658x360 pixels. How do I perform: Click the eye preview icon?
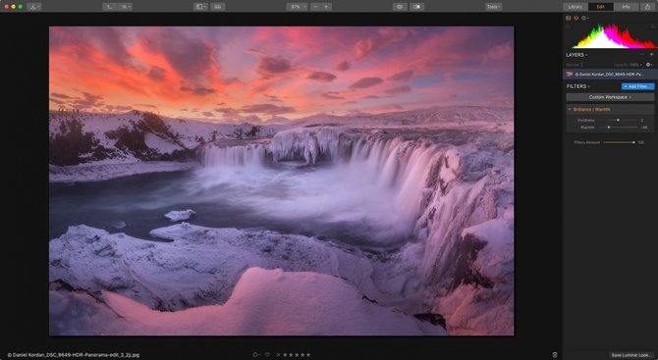coord(400,7)
